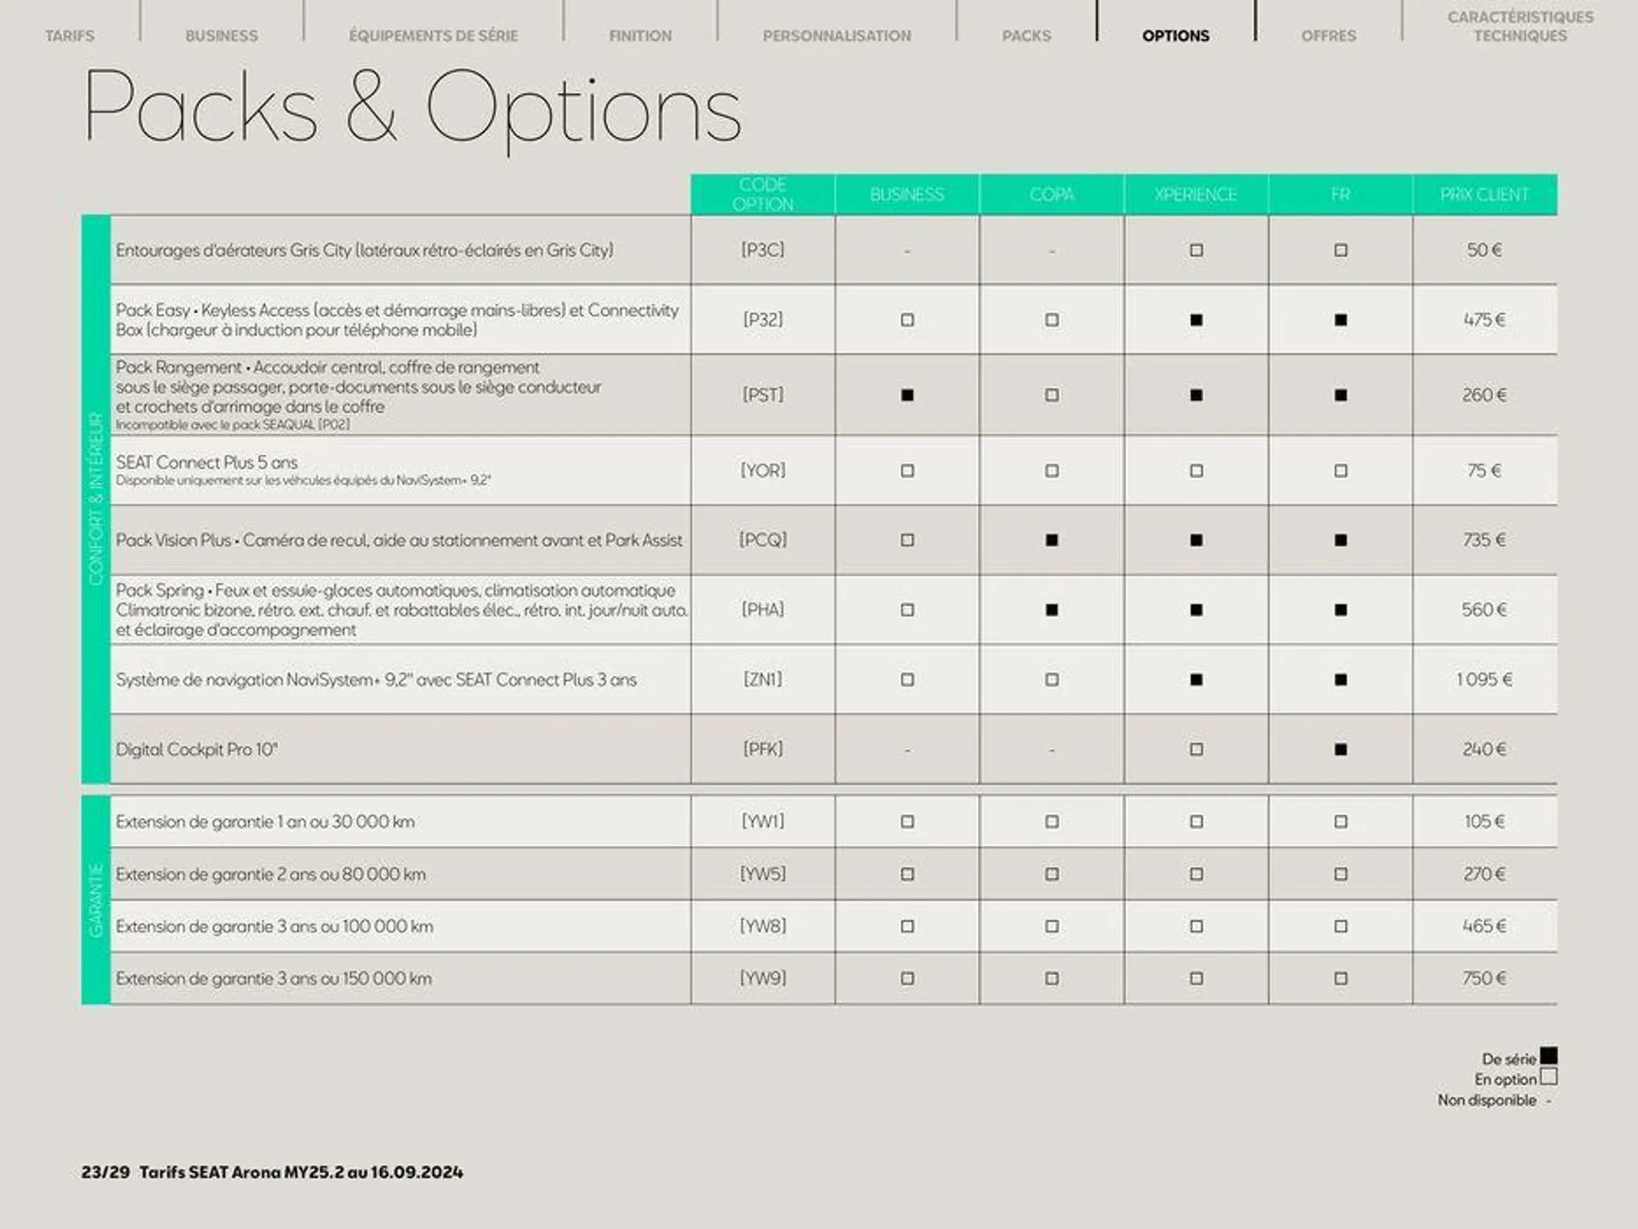Viewport: 1638px width, 1229px height.
Task: Click the COPA column header
Action: (1052, 194)
